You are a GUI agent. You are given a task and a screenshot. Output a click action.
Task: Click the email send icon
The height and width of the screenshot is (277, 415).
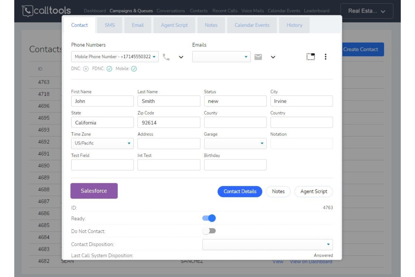pos(258,57)
